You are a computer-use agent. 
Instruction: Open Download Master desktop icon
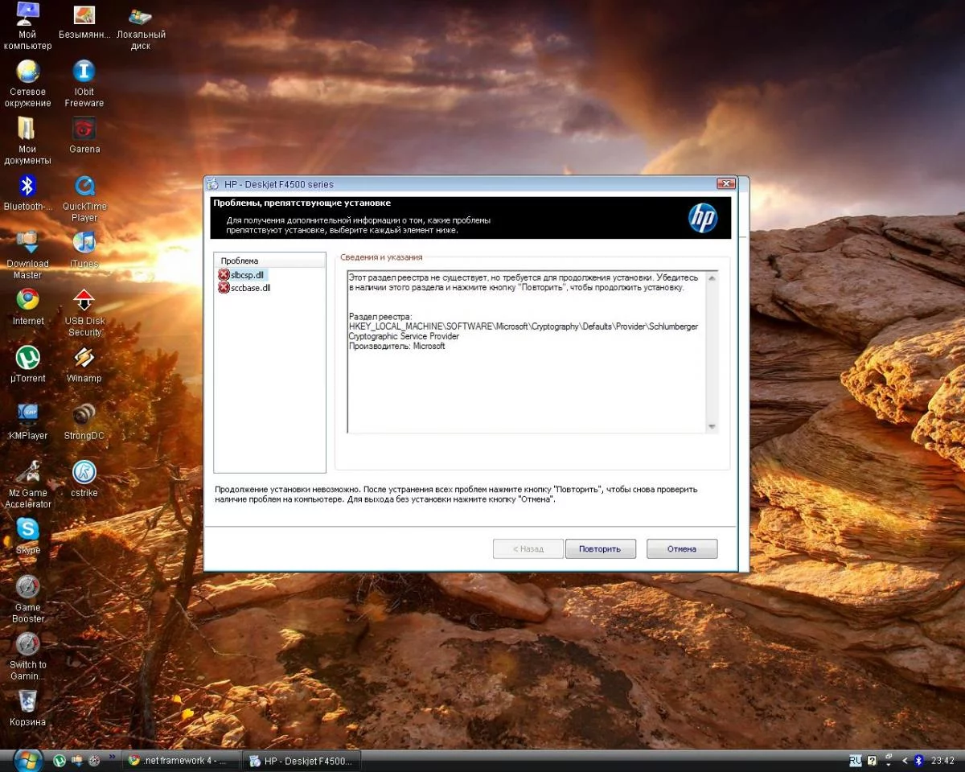click(x=27, y=254)
